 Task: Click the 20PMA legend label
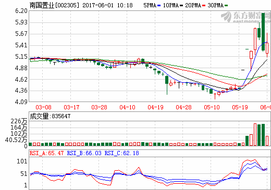click(x=193, y=5)
